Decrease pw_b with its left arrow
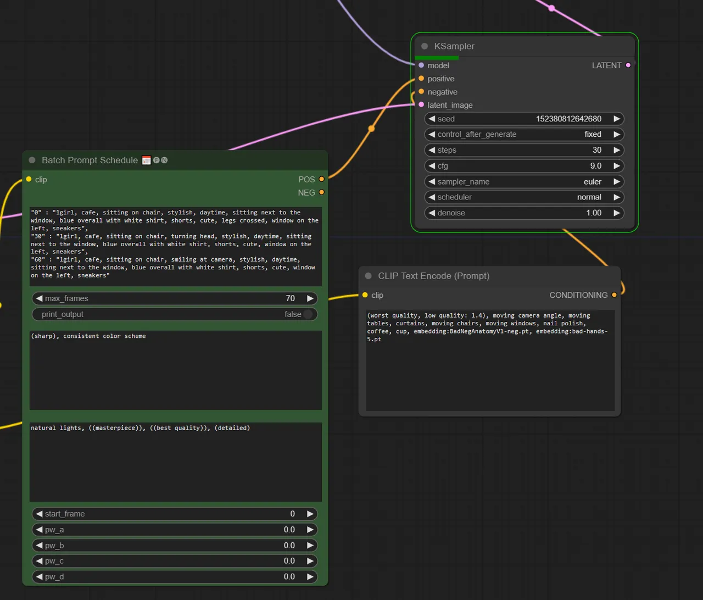Image resolution: width=703 pixels, height=600 pixels. coord(39,546)
